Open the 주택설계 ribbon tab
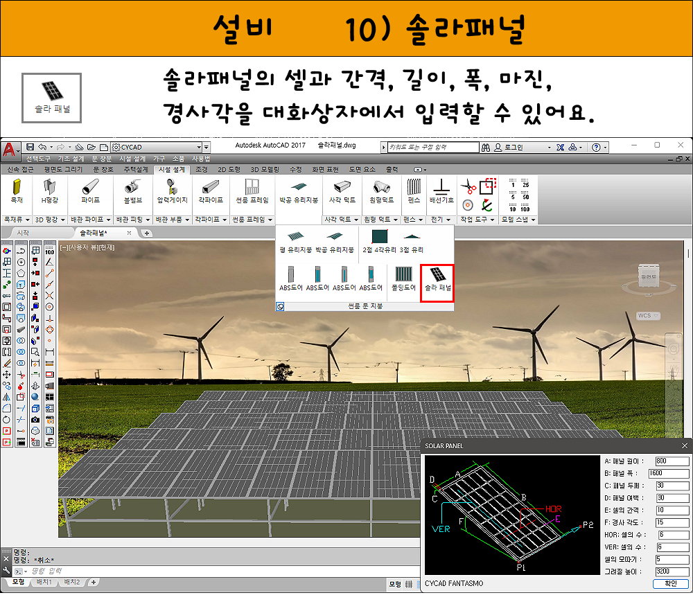Screen dimensions: 693x611 pos(136,170)
